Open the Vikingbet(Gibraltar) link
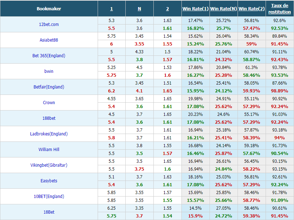The height and width of the screenshot is (220, 294). 49,165
